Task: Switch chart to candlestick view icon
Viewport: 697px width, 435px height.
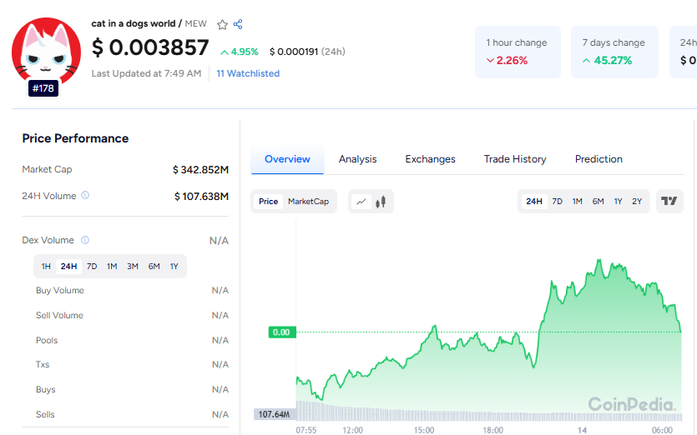Action: [x=381, y=202]
